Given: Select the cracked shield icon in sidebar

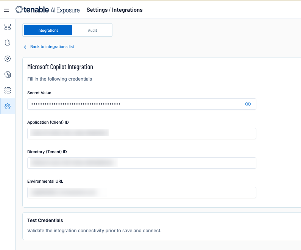Looking at the screenshot, I should [8, 43].
